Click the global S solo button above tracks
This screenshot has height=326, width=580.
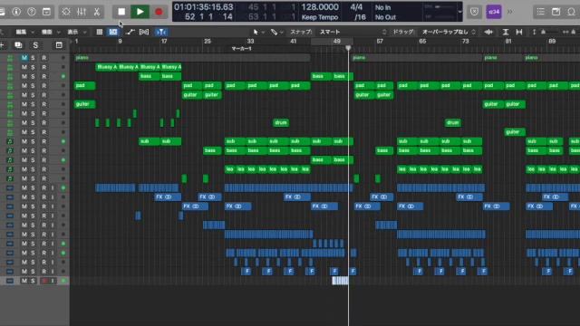tap(35, 45)
